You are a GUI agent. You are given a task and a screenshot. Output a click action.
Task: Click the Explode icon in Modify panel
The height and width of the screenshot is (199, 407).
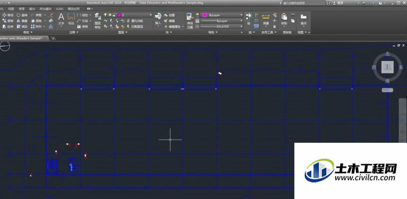[51, 21]
